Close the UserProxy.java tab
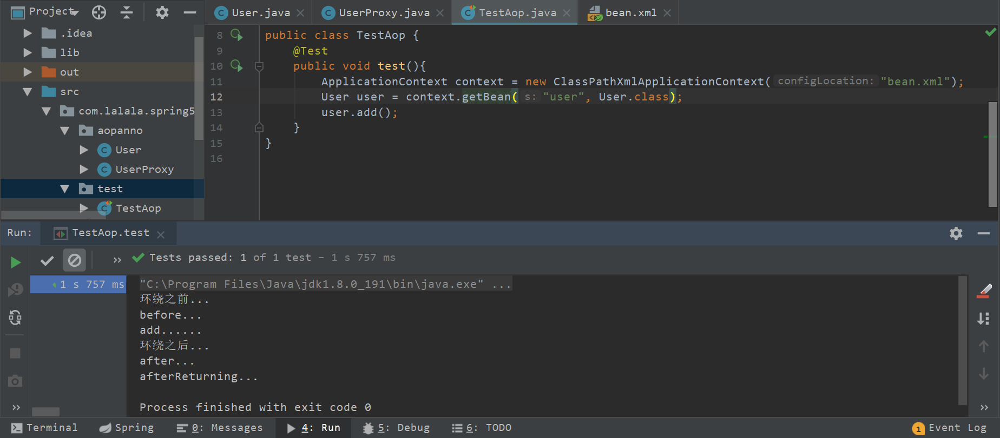Screen dimensions: 1000x438 440,13
